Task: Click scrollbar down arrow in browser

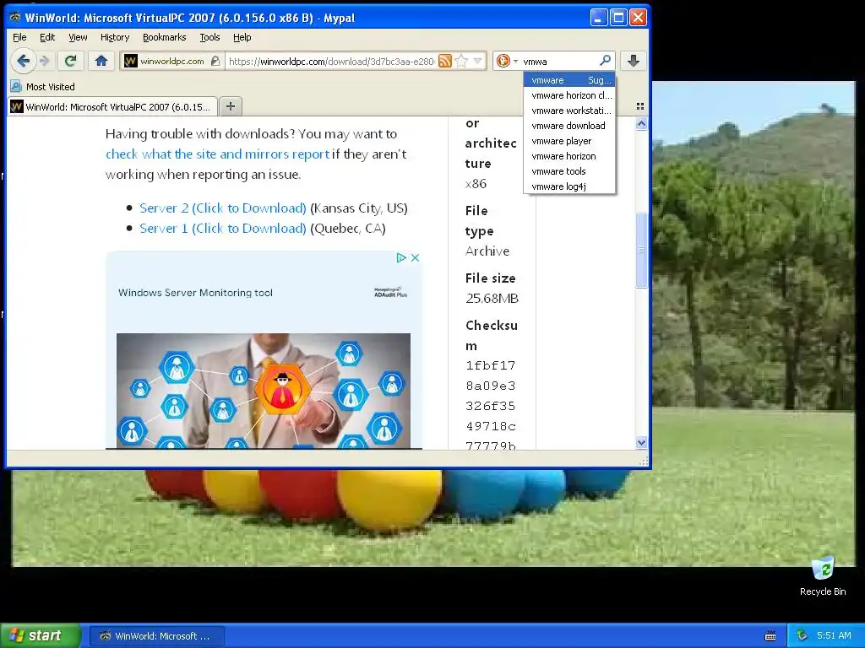Action: click(x=641, y=442)
